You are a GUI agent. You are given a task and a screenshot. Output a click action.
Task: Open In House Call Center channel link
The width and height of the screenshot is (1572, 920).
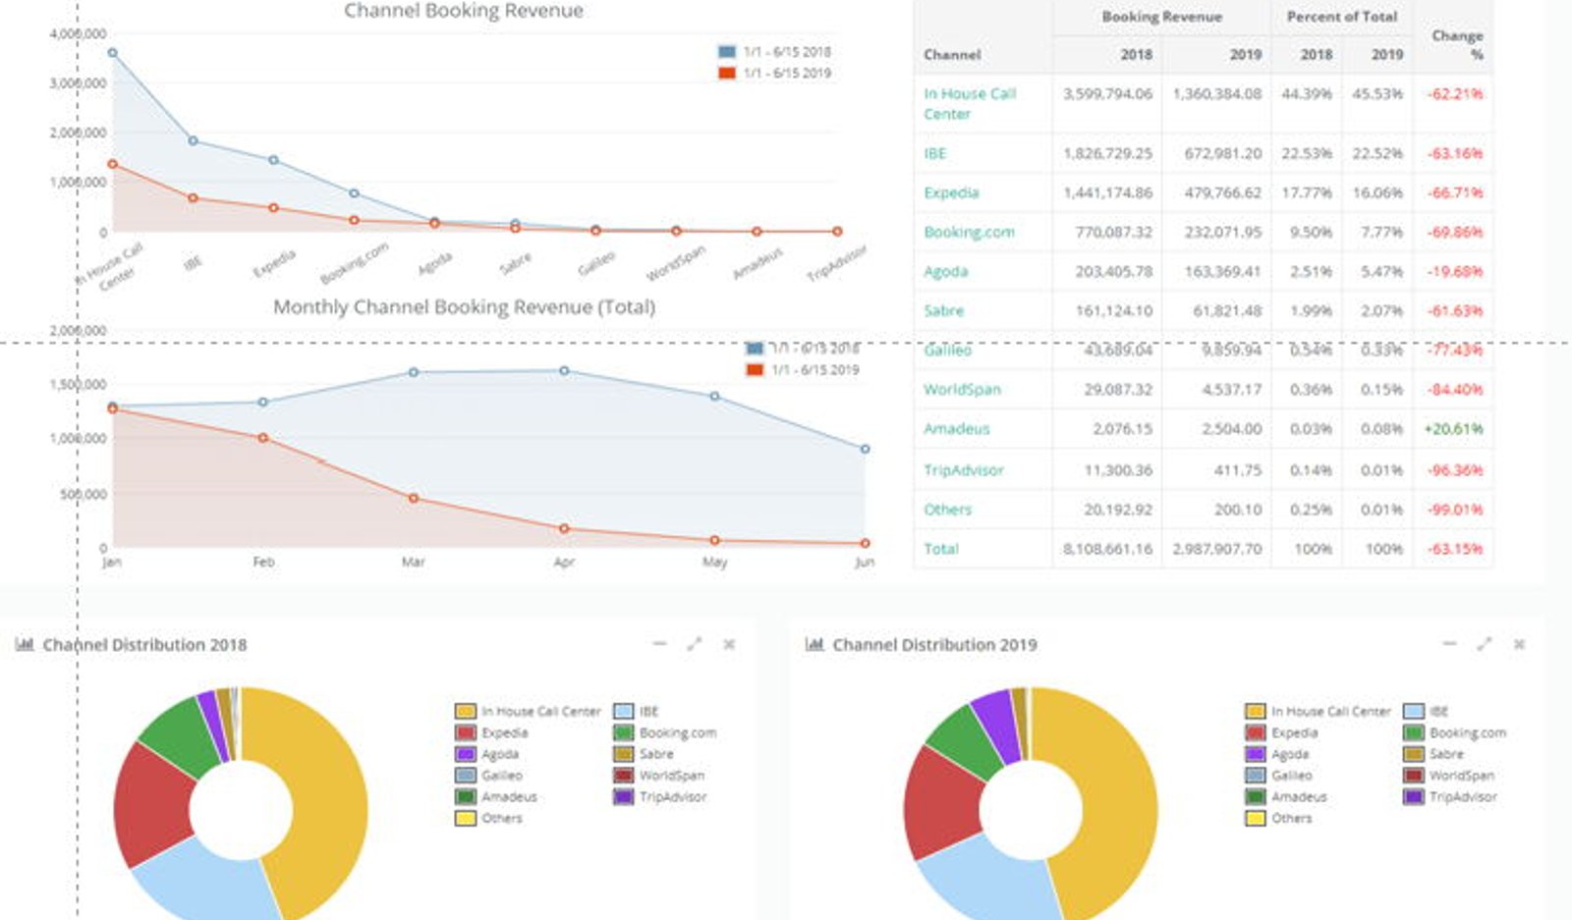[x=969, y=103]
